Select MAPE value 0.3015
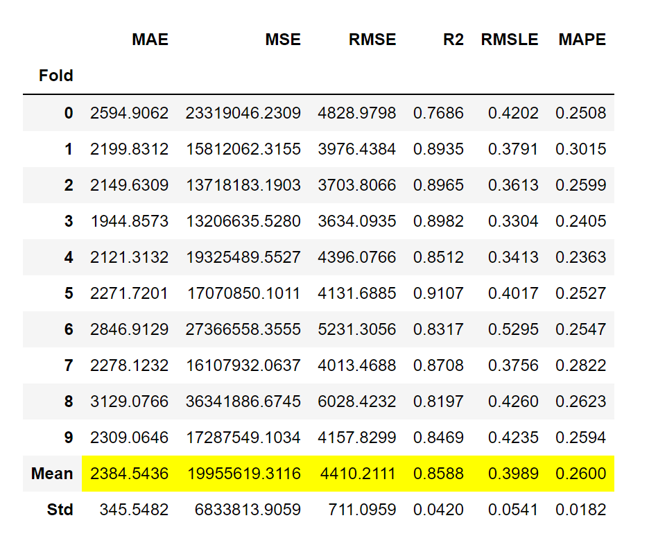 point(581,149)
